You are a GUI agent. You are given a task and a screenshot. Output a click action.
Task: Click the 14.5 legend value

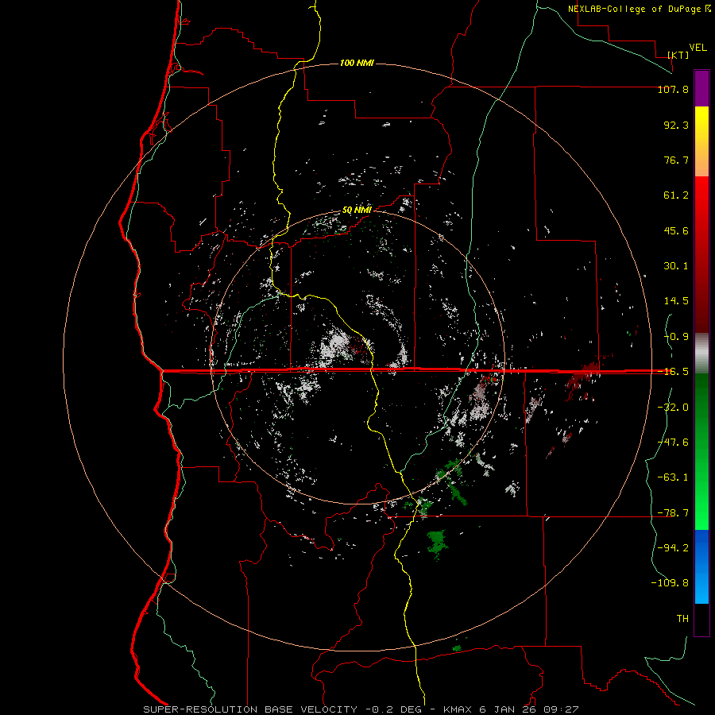tap(676, 301)
